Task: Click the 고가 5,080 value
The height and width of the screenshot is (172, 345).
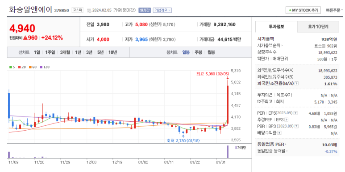Action: click(141, 24)
